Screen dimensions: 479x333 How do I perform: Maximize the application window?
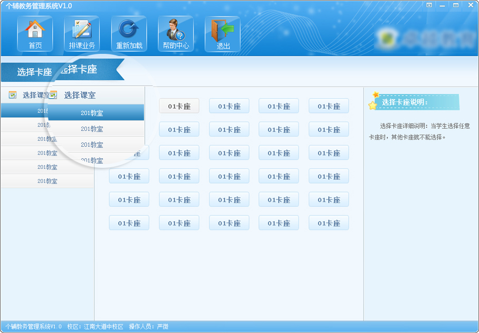tap(455, 5)
